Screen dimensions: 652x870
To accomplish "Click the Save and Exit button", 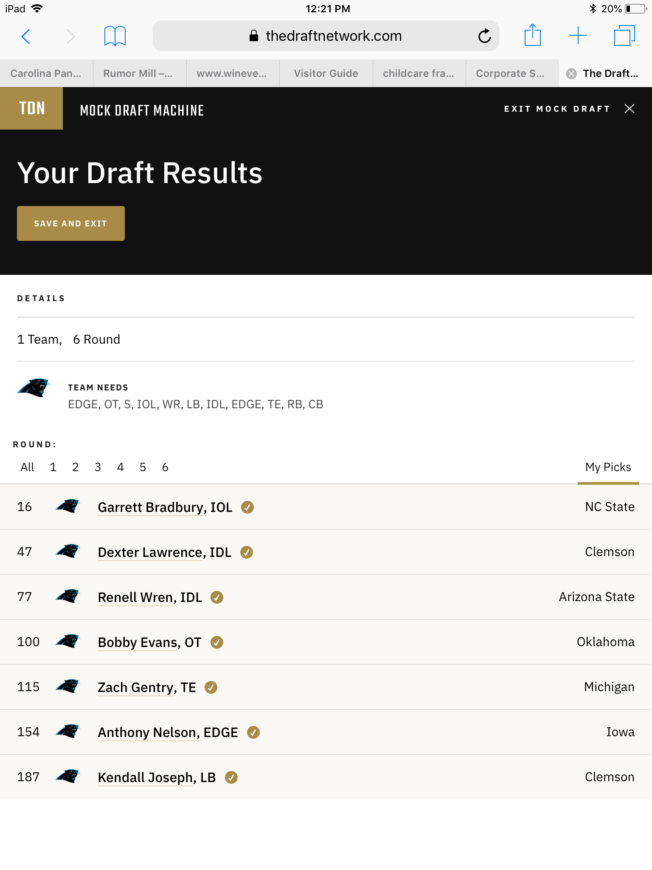I will point(71,223).
